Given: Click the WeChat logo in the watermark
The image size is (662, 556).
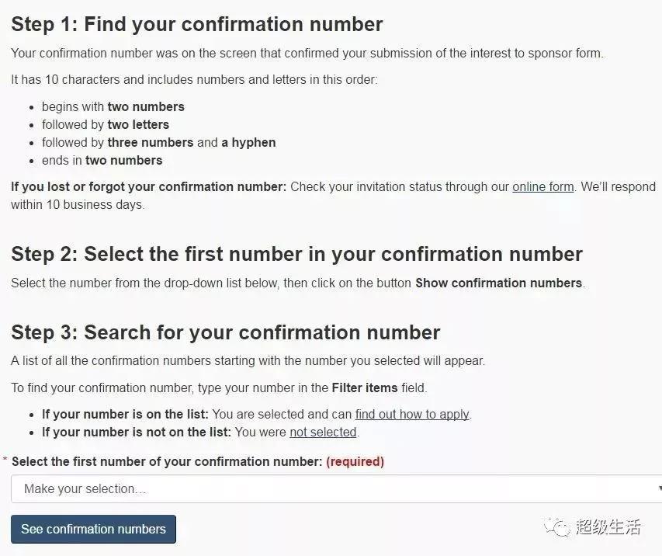Looking at the screenshot, I should pyautogui.click(x=556, y=526).
